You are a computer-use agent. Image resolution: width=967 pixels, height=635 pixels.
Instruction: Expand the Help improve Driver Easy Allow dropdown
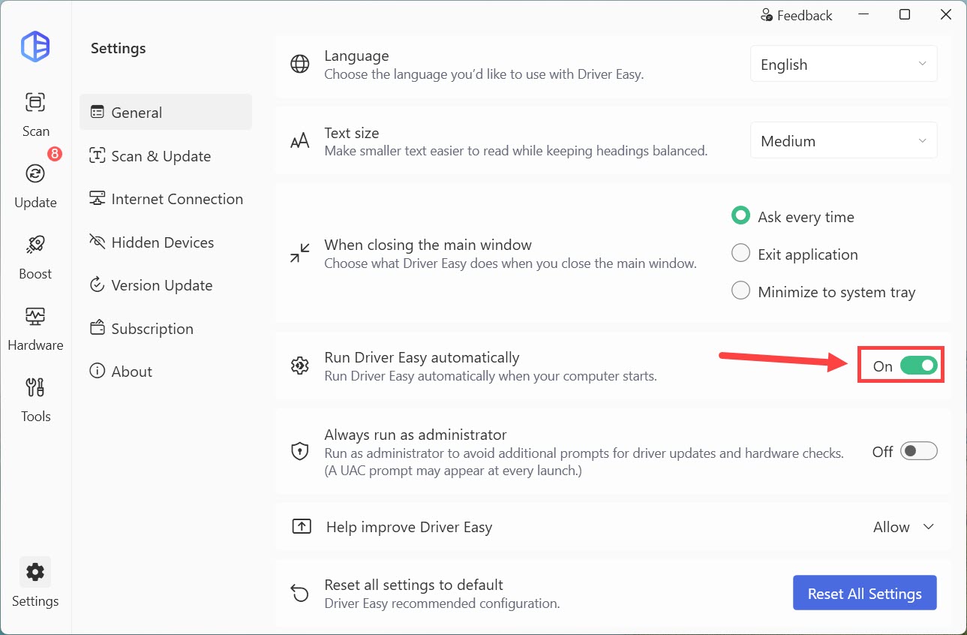point(904,527)
